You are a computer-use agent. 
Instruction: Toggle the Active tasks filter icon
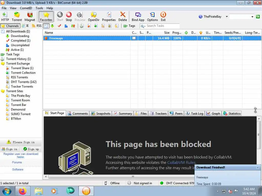[73, 26]
